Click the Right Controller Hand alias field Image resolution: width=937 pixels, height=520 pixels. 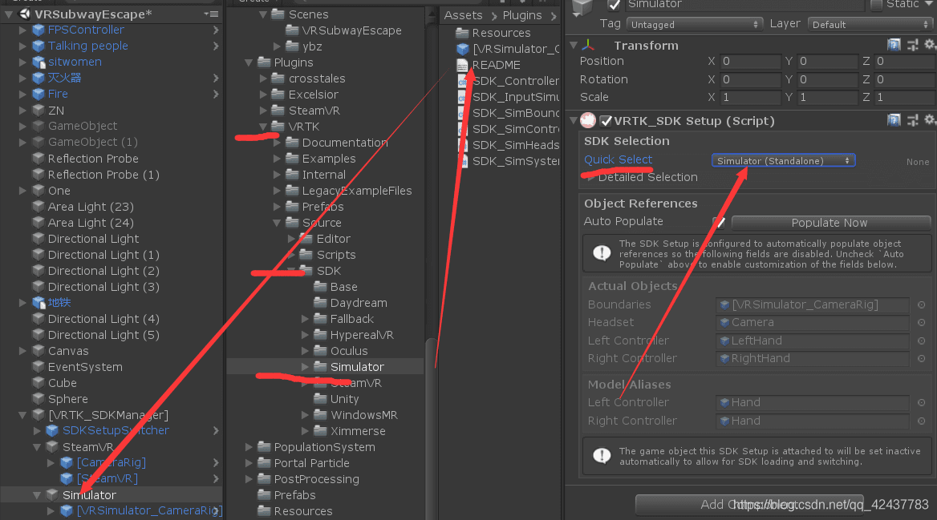(x=813, y=421)
